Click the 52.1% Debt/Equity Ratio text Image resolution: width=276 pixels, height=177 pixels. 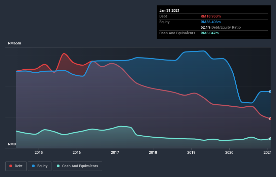[x=221, y=27]
